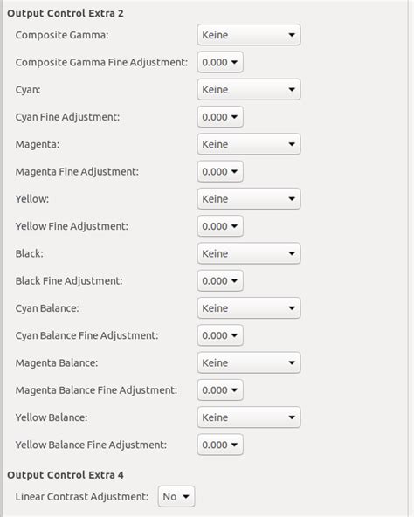The width and height of the screenshot is (414, 517).
Task: Open Yellow Fine Adjustment value dropdown
Action: pos(220,226)
